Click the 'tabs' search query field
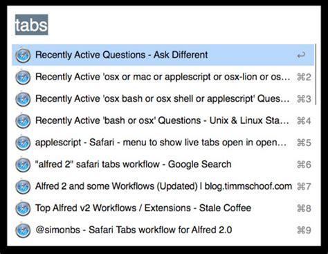 click(164, 25)
